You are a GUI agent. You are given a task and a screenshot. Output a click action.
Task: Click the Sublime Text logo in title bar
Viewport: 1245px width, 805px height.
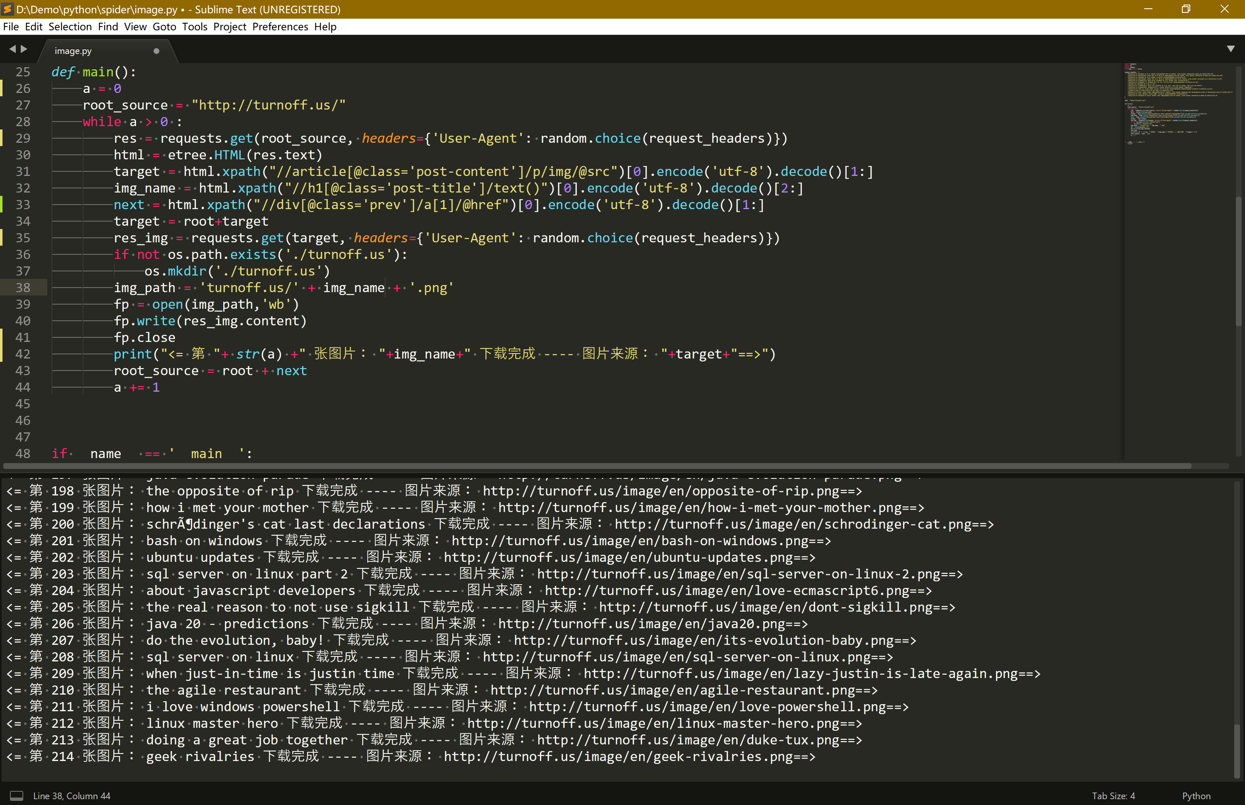coord(7,10)
